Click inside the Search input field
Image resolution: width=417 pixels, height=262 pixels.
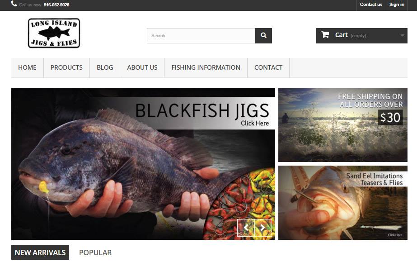201,36
